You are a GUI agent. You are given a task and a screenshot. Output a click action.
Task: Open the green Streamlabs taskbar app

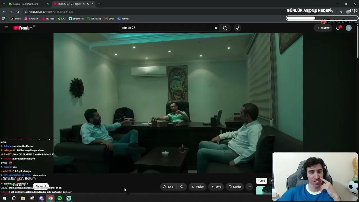pos(69,198)
